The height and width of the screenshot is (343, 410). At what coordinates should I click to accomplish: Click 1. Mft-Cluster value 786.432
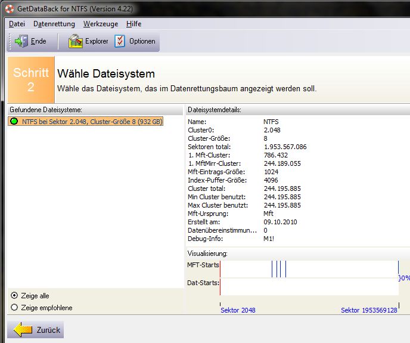click(x=275, y=155)
